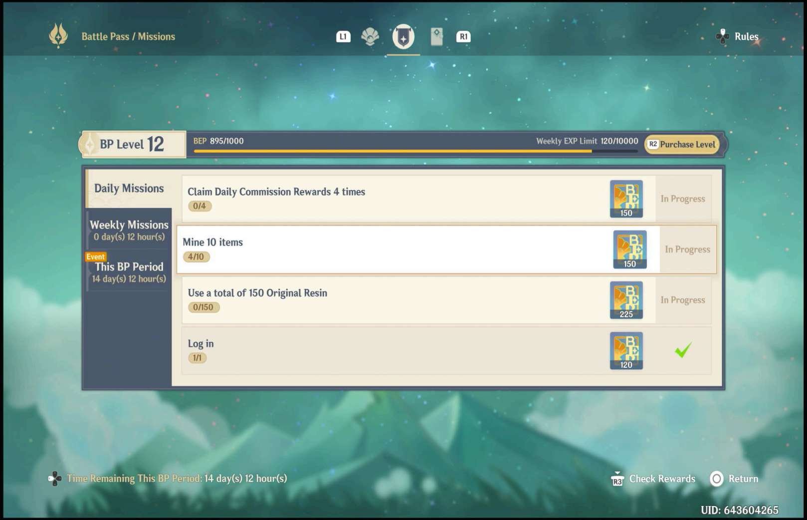Image resolution: width=807 pixels, height=520 pixels.
Task: Select the Claim Daily Commission Rewards mission
Action: (446, 199)
